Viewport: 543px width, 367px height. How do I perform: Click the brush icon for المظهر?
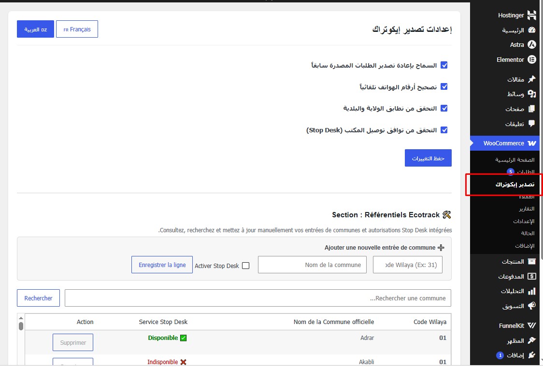pos(531,341)
